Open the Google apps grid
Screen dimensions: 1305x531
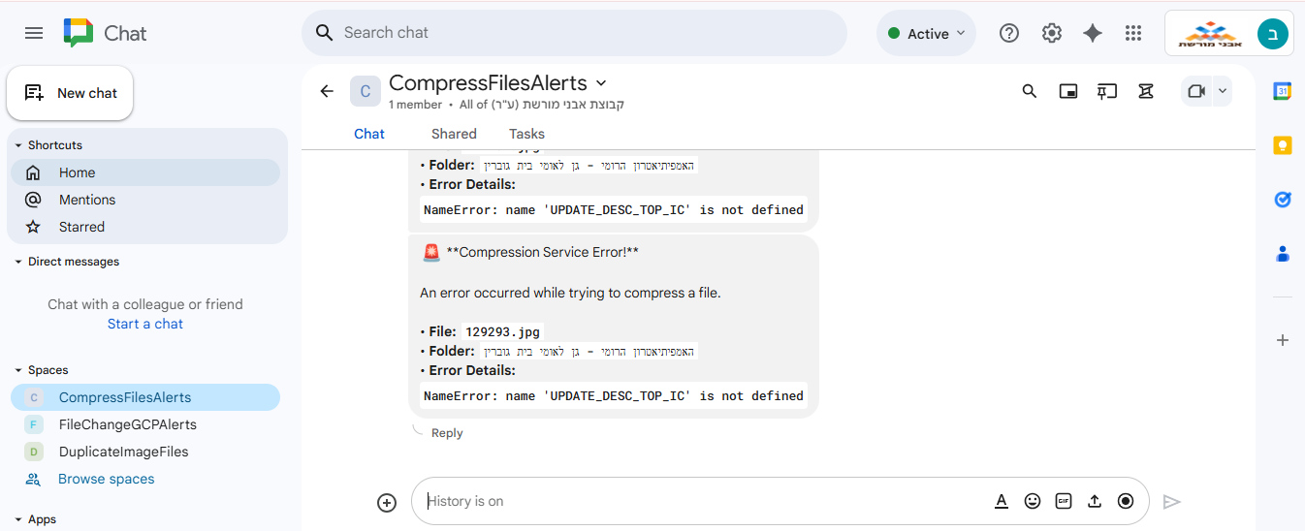[x=1133, y=33]
